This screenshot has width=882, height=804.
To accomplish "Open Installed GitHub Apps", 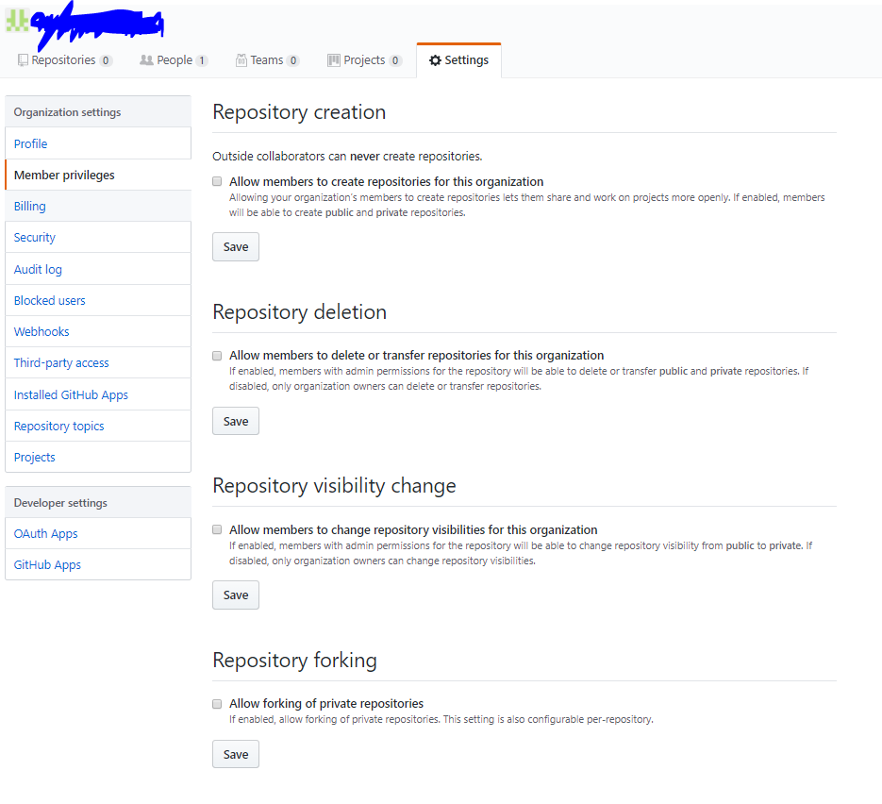I will (x=98, y=394).
